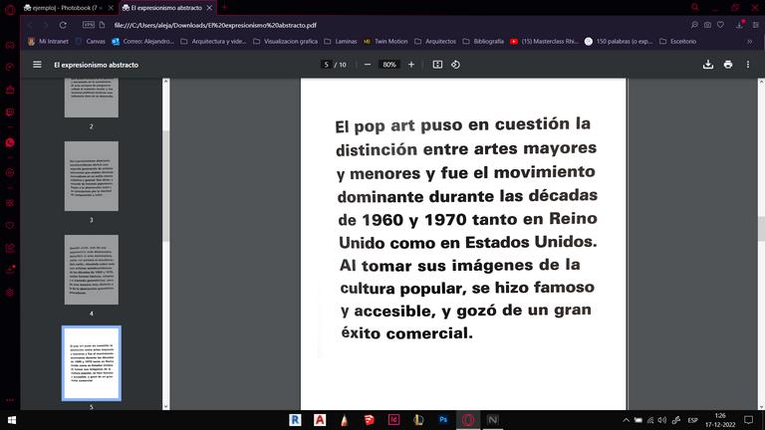The width and height of the screenshot is (765, 430).
Task: Expand the Escritorio bookmarks folder
Action: (677, 42)
